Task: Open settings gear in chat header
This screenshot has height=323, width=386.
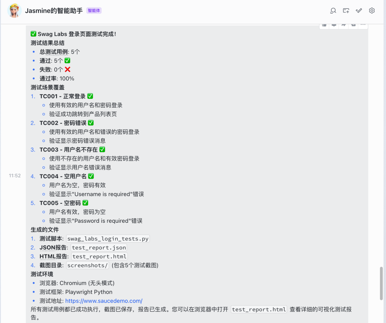Action: [372, 11]
